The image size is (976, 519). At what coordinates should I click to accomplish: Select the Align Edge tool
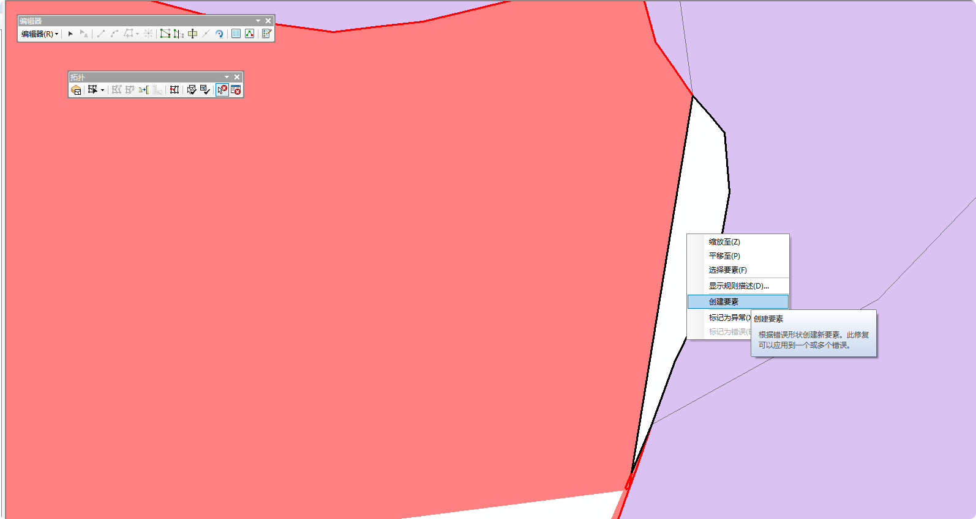(x=144, y=90)
